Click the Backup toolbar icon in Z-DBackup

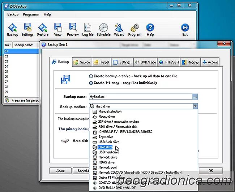(x=13, y=30)
